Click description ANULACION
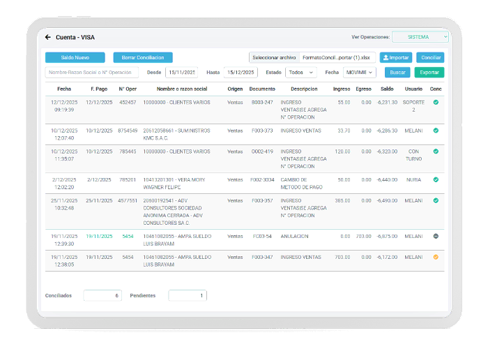 [x=294, y=236]
